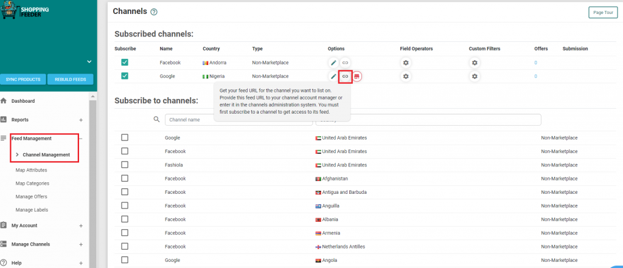Screen dimensions: 623x268
Task: Check Facebook Netherlands Antilles channel
Action: pos(125,246)
